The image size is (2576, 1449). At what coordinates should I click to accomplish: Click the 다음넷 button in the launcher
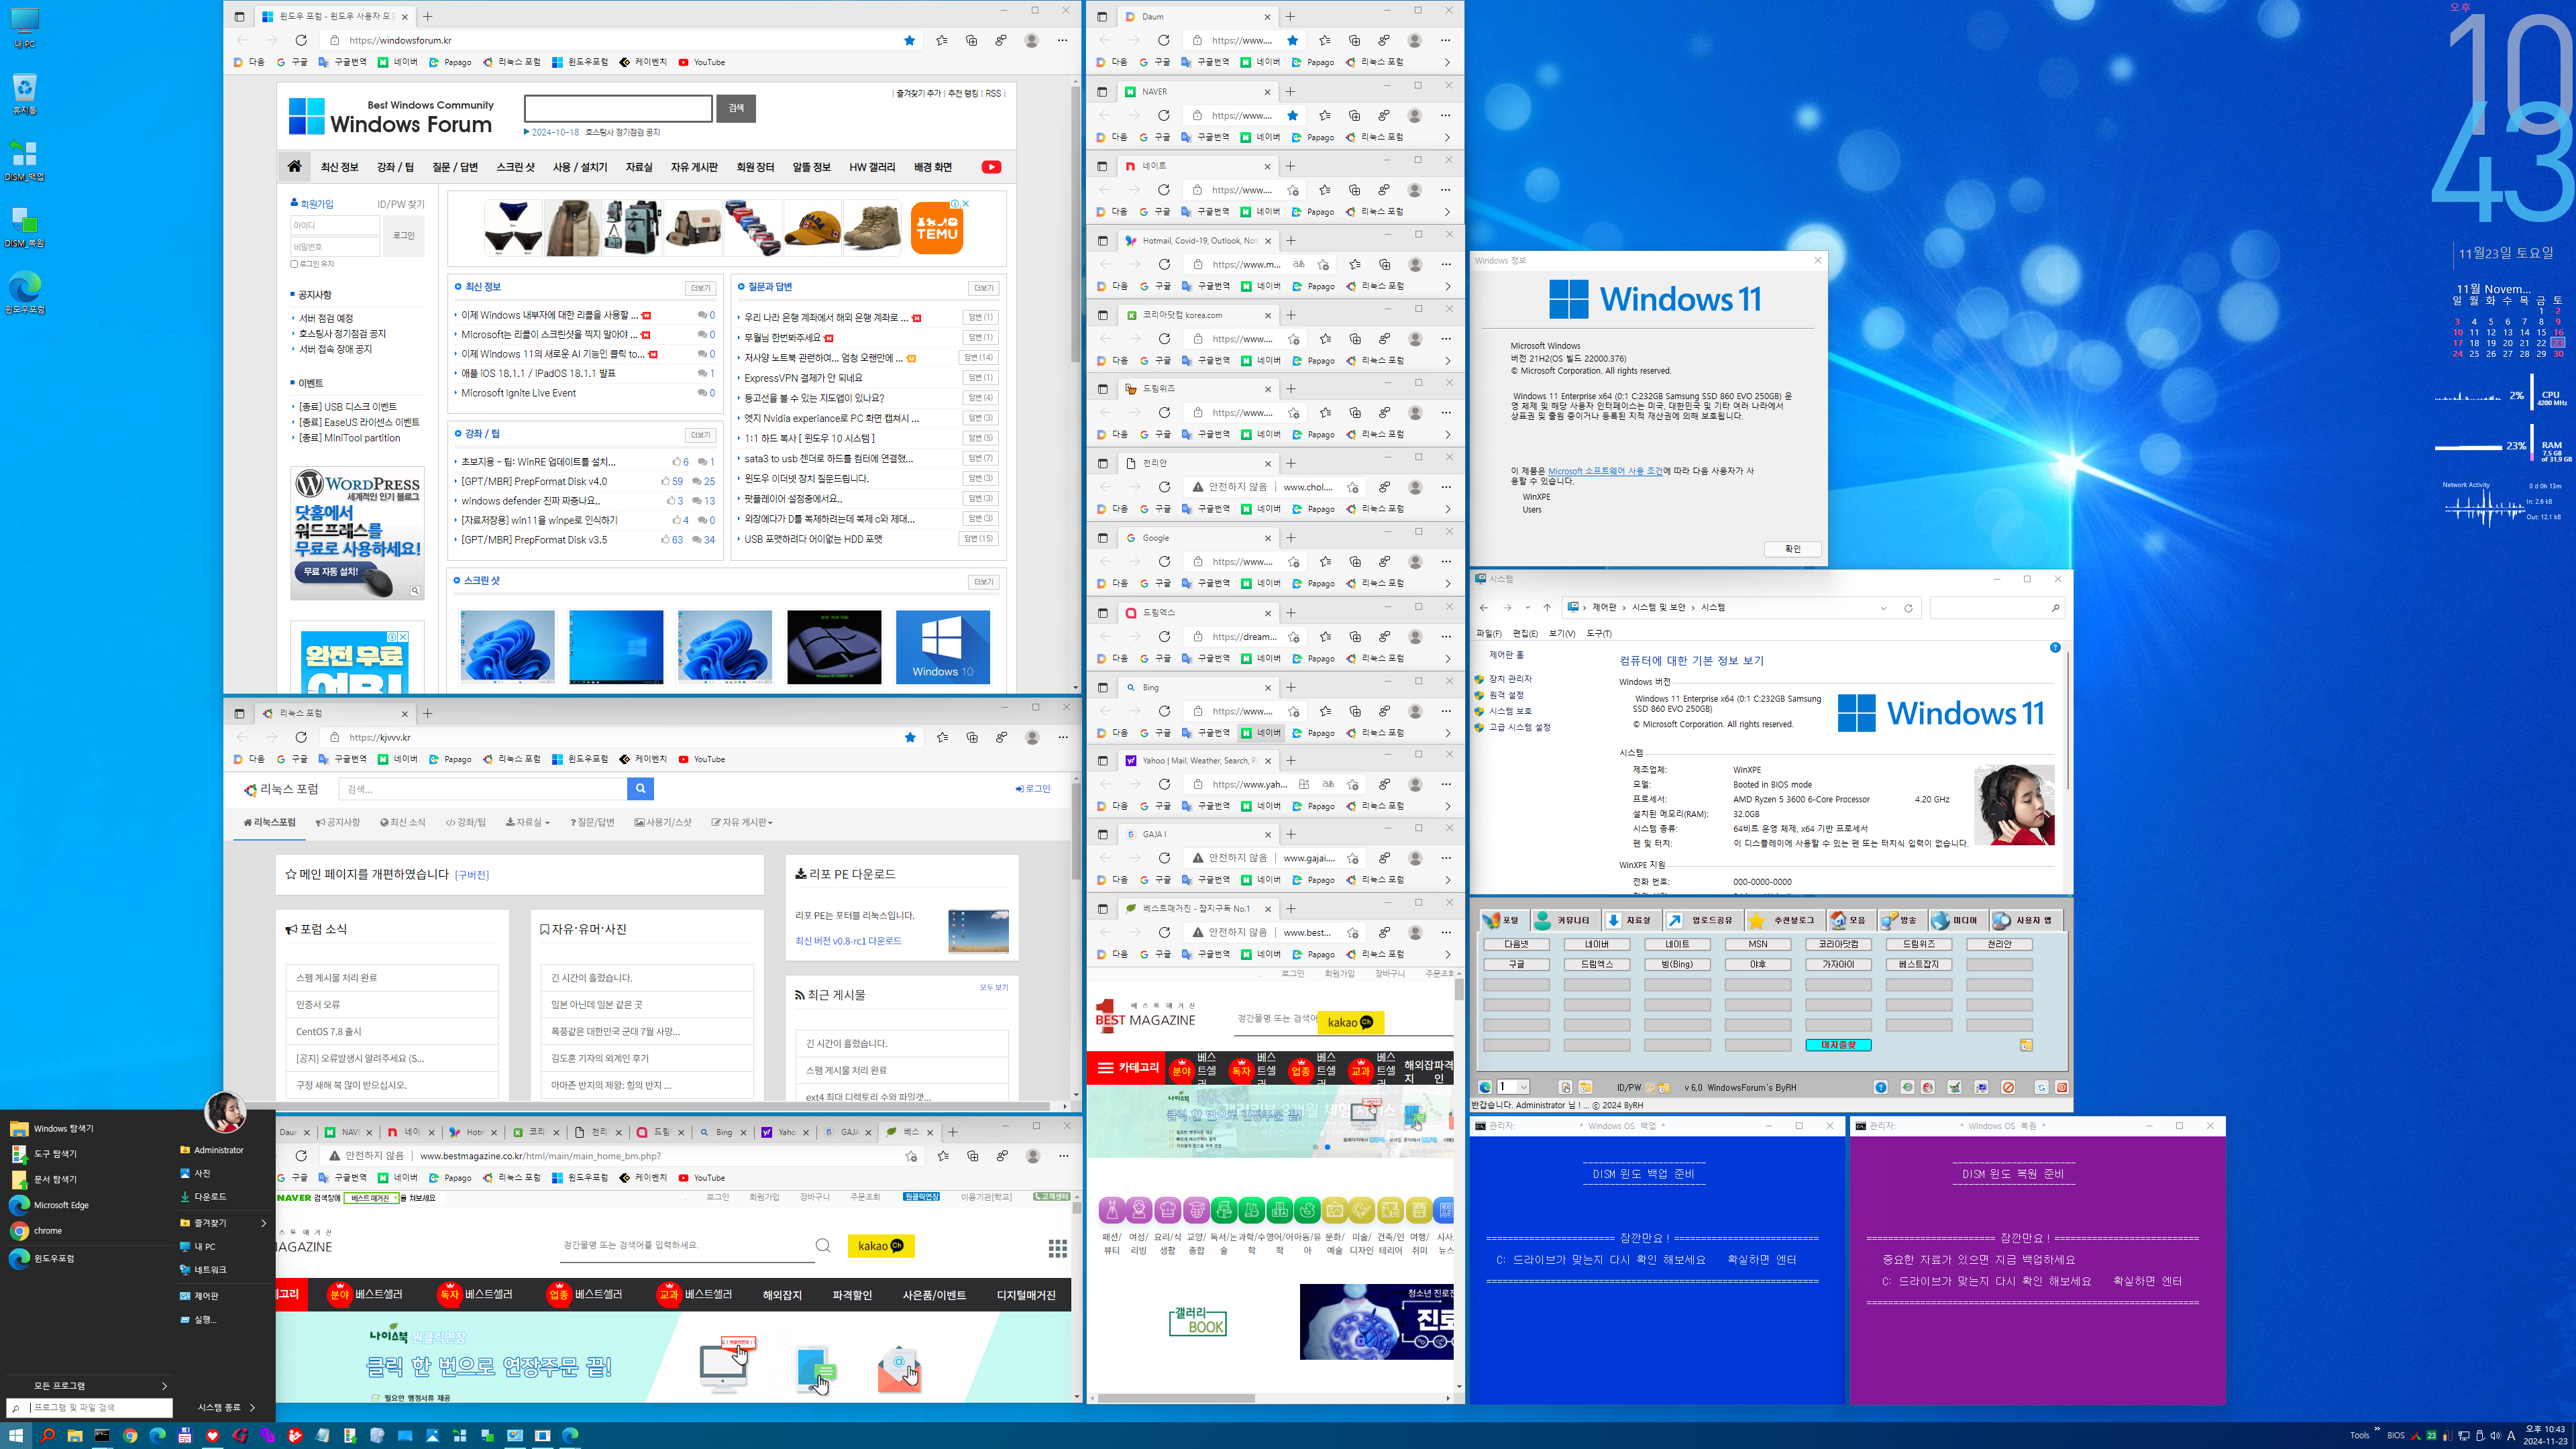coord(1516,944)
